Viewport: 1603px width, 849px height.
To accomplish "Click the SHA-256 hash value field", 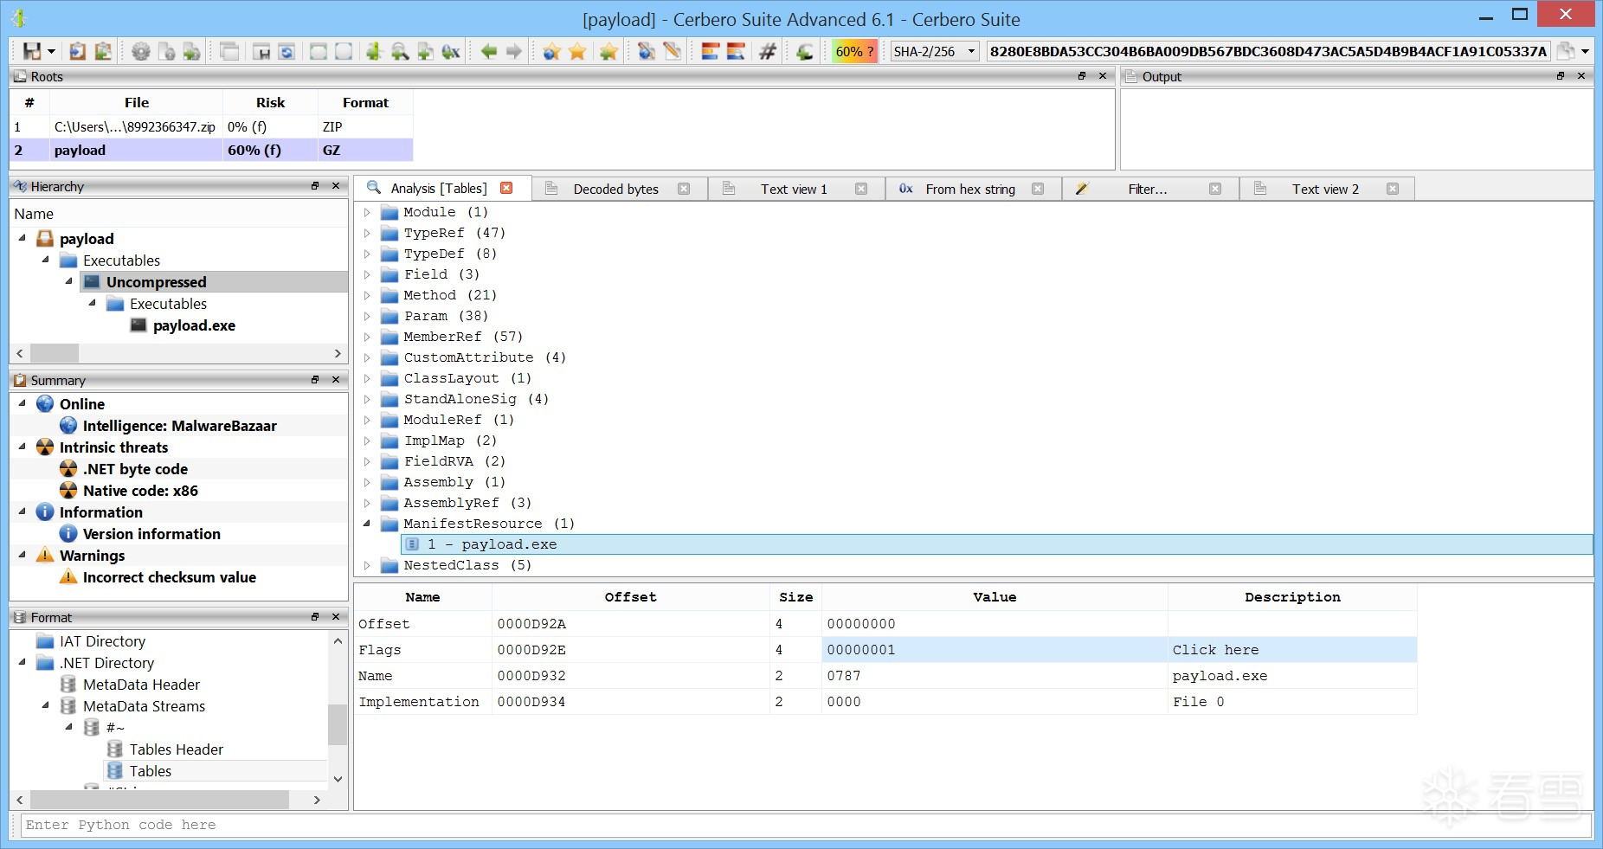I will tap(1268, 51).
